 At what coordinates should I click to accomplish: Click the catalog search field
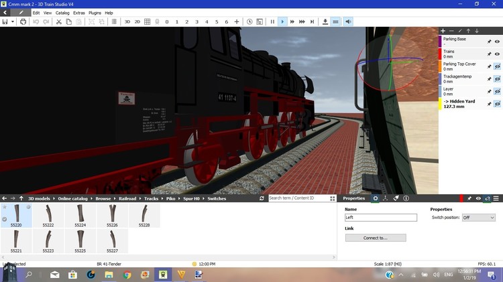click(298, 198)
